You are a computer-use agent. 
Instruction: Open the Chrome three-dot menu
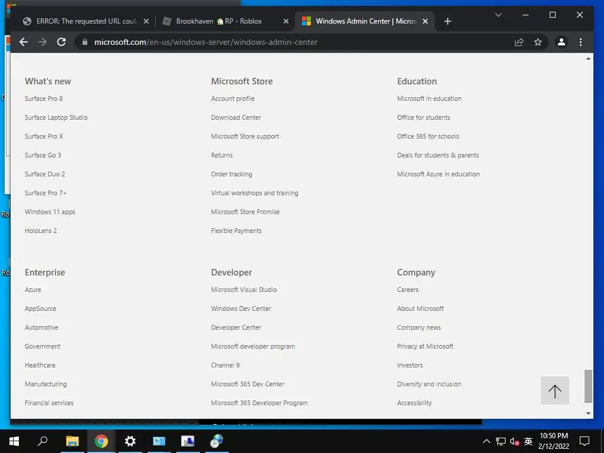(x=580, y=42)
